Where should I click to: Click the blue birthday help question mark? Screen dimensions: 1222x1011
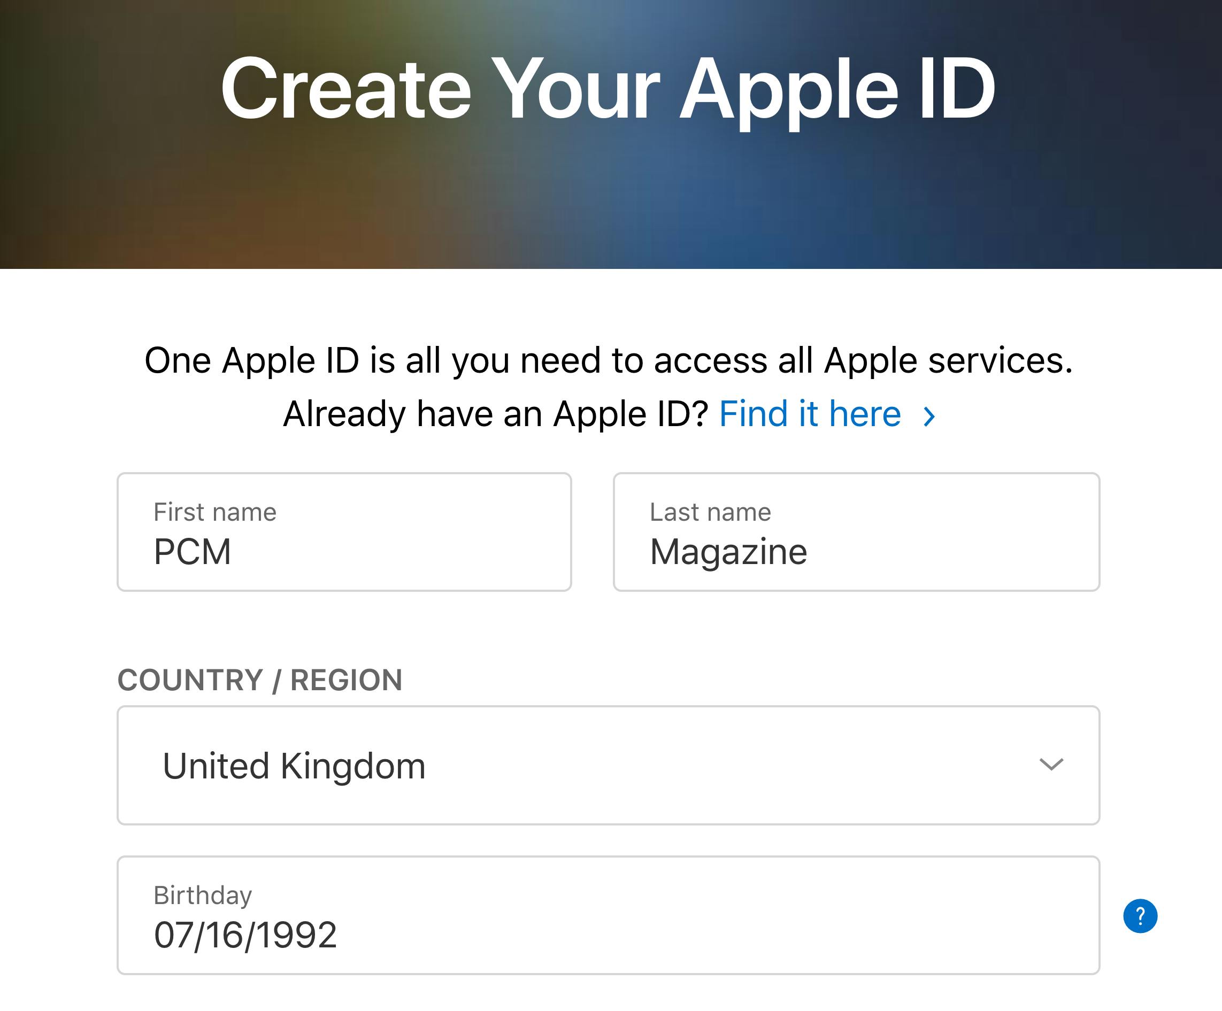coord(1139,916)
